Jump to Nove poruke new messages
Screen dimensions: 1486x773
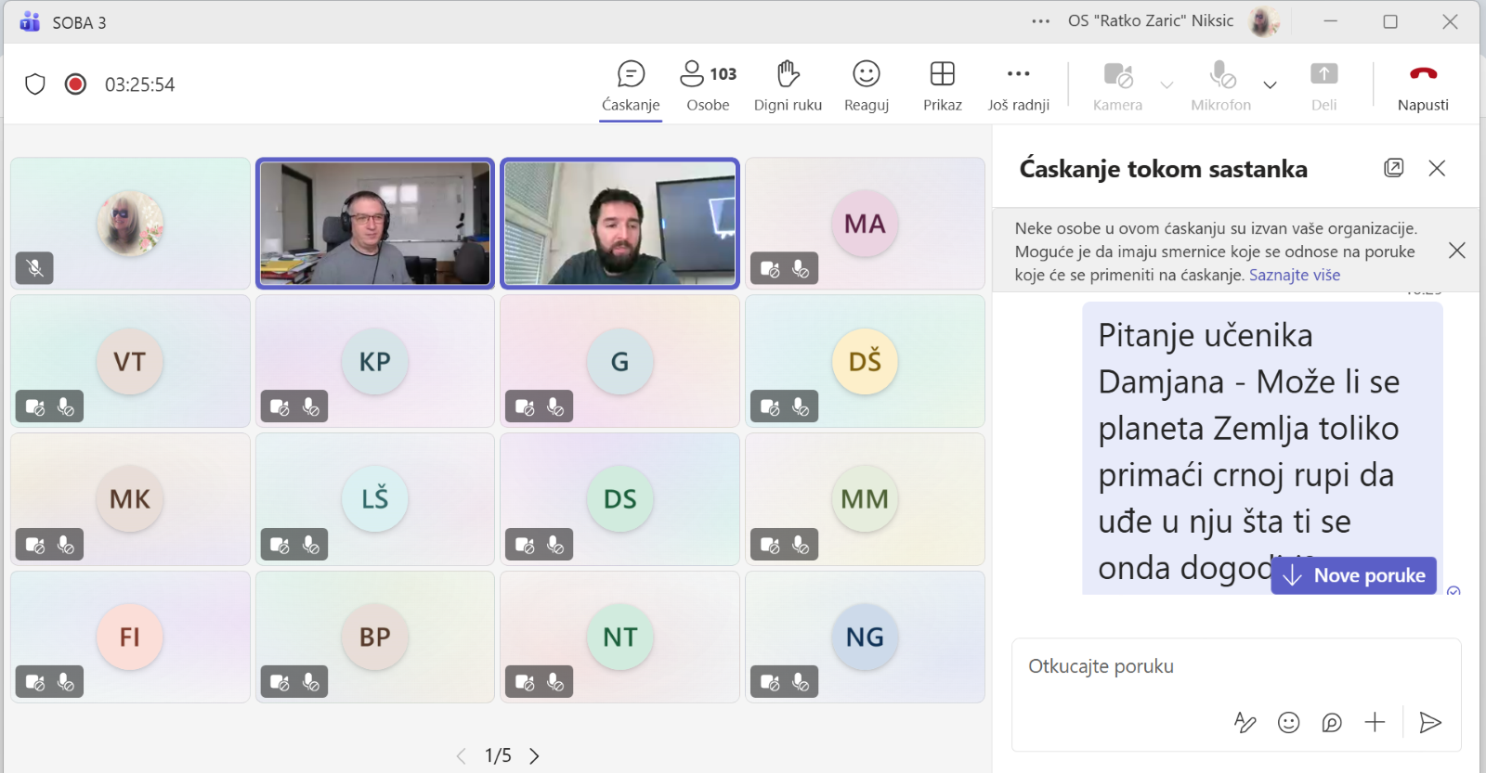click(1354, 576)
